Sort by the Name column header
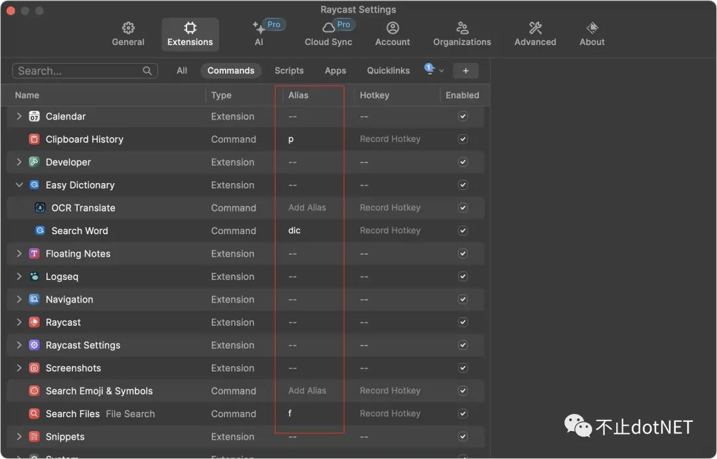The height and width of the screenshot is (459, 717). [27, 95]
